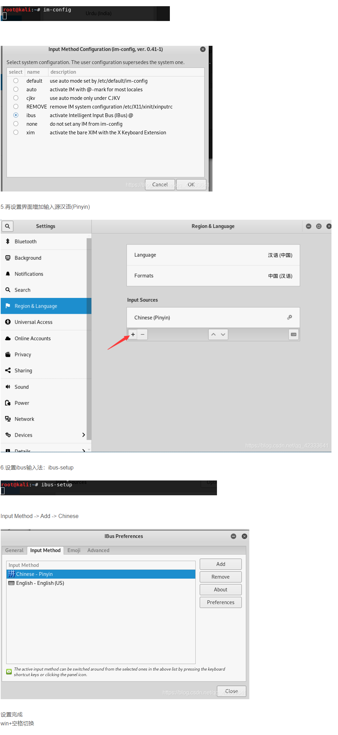The width and height of the screenshot is (338, 735).
Task: Move input source up with arrow
Action: [x=214, y=334]
